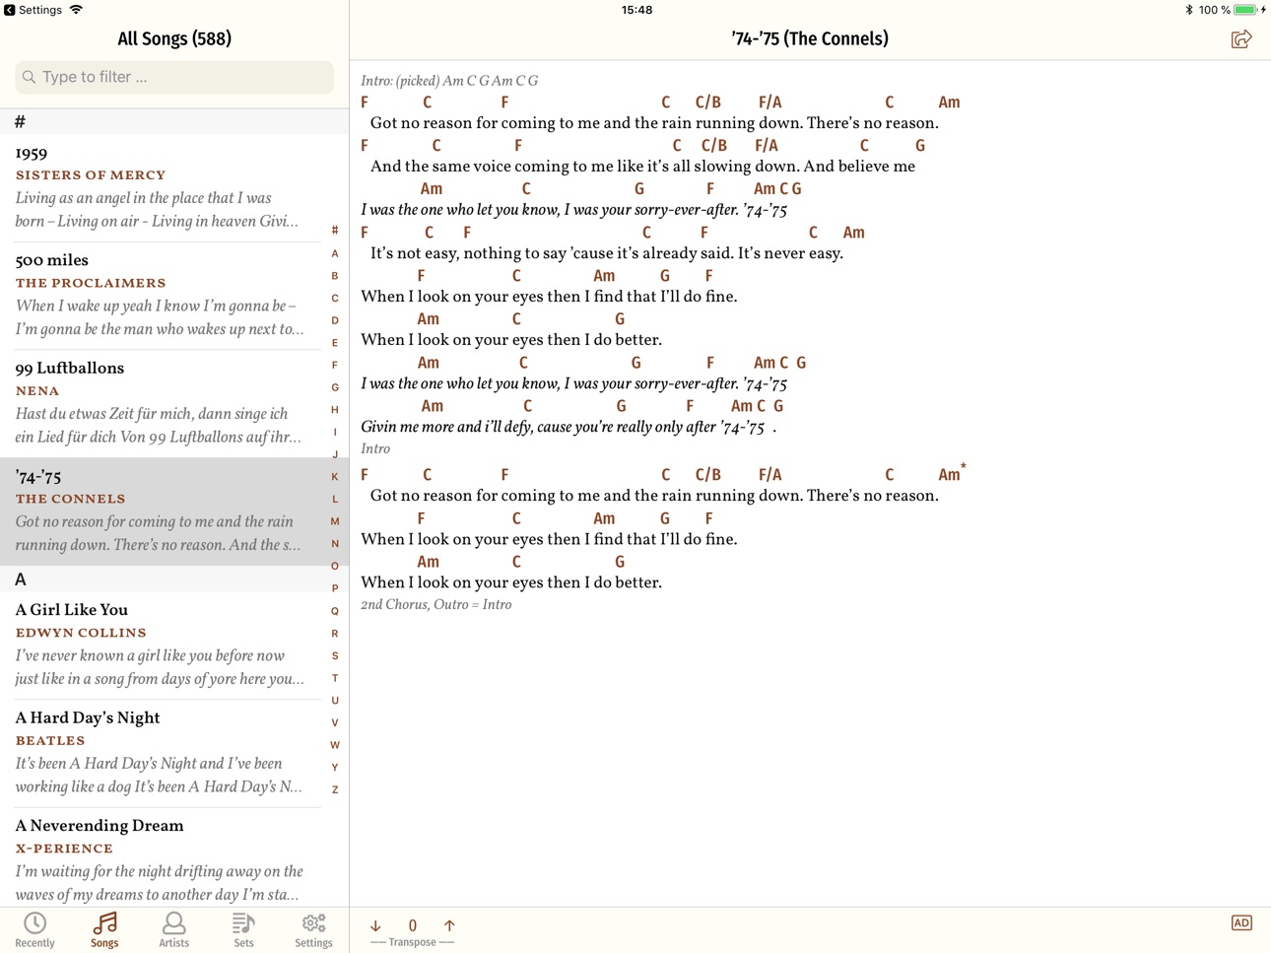
Task: Open the share/export icon
Action: pyautogui.click(x=1241, y=38)
